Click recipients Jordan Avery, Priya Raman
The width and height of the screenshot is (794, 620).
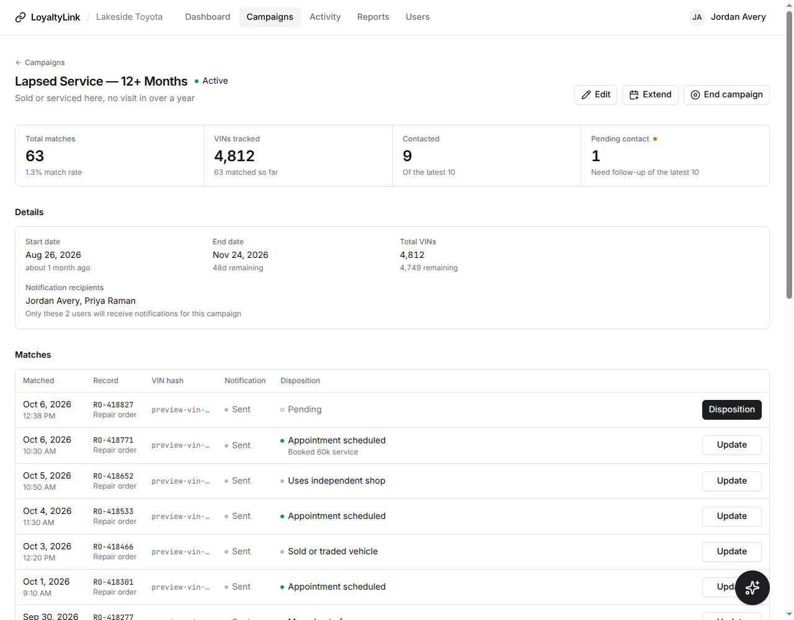click(81, 301)
